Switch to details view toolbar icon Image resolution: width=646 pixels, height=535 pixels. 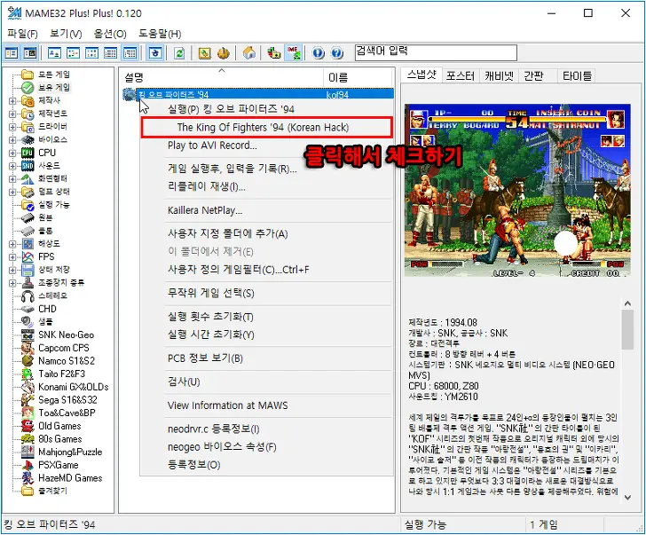(x=110, y=52)
